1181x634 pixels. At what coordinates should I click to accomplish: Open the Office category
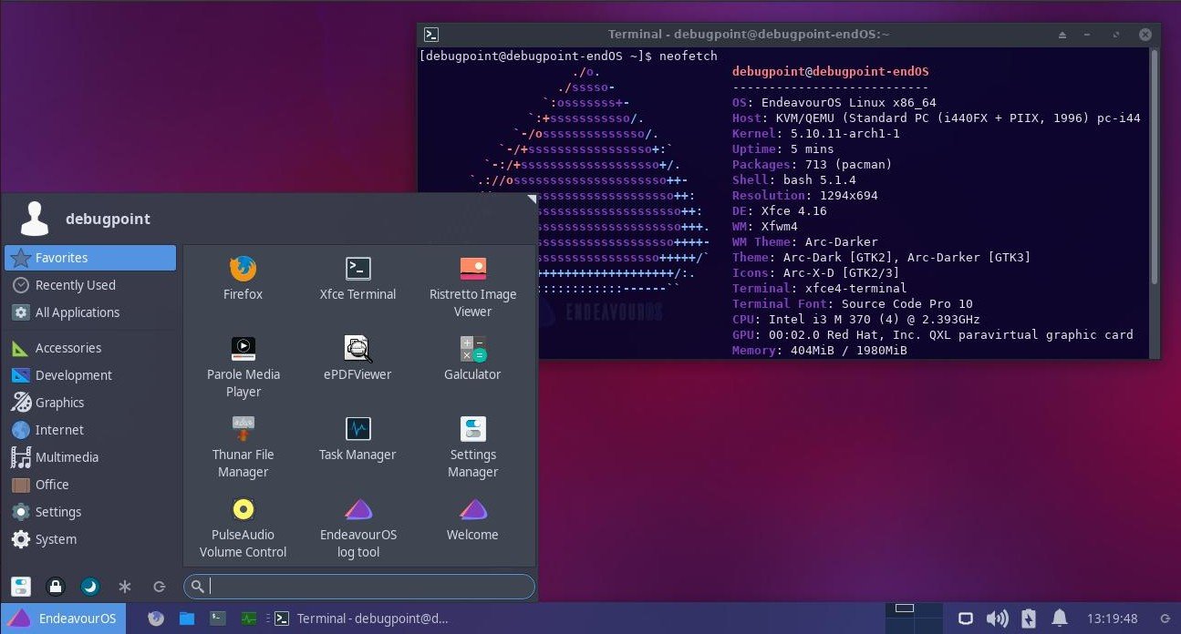90,485
